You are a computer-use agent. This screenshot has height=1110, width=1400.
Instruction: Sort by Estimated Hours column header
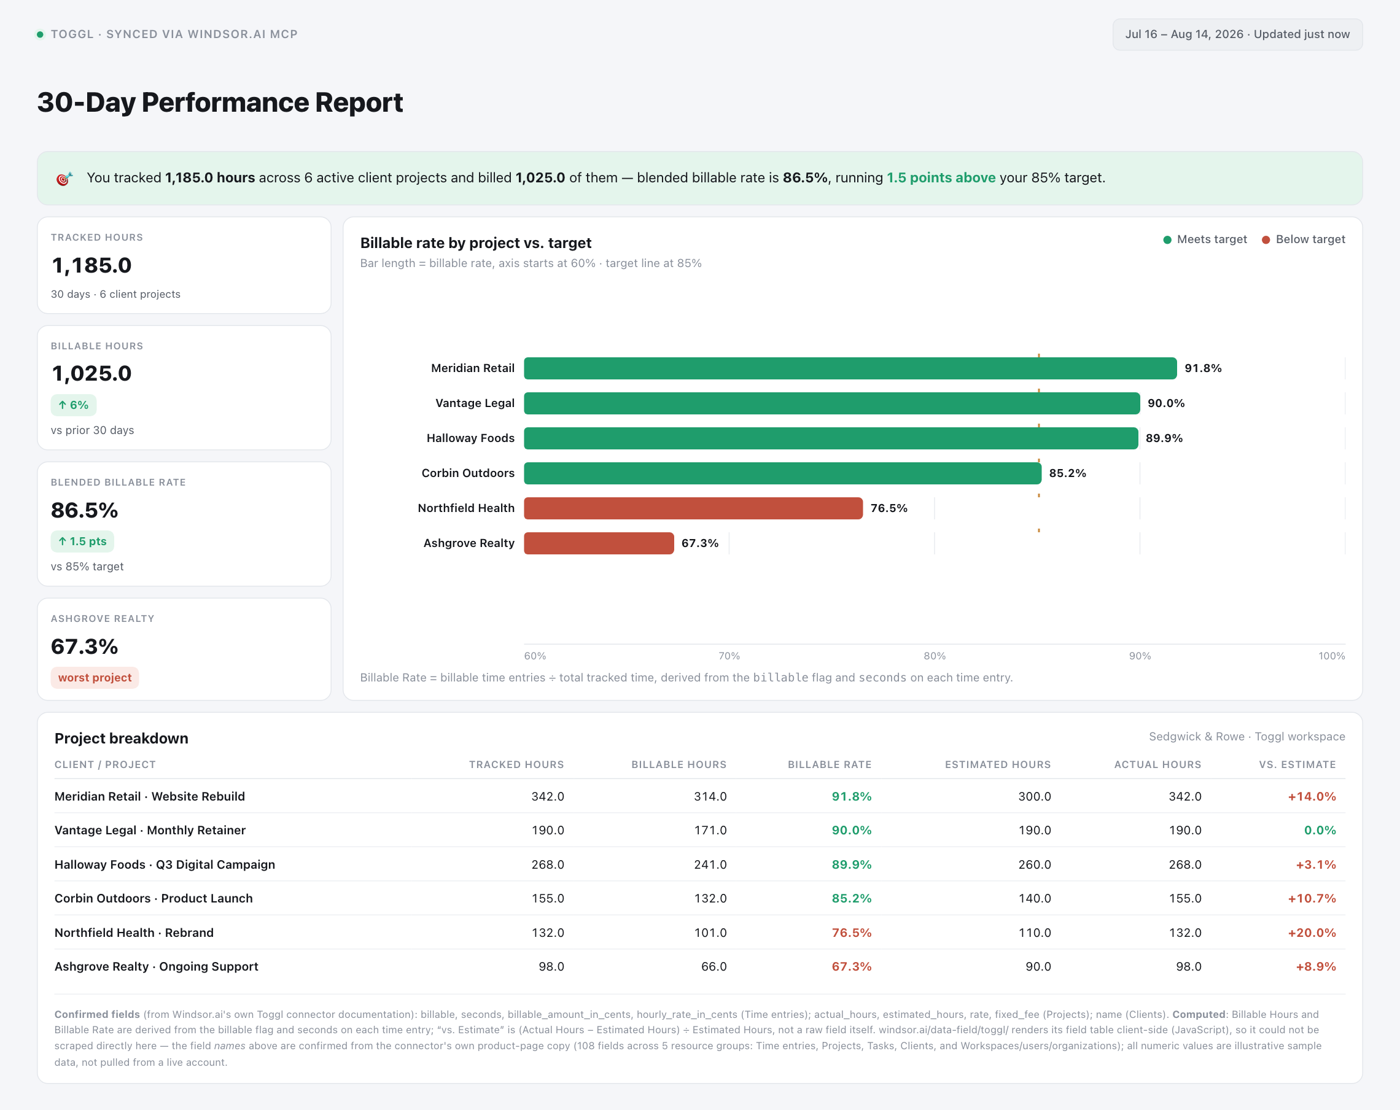[x=997, y=765]
